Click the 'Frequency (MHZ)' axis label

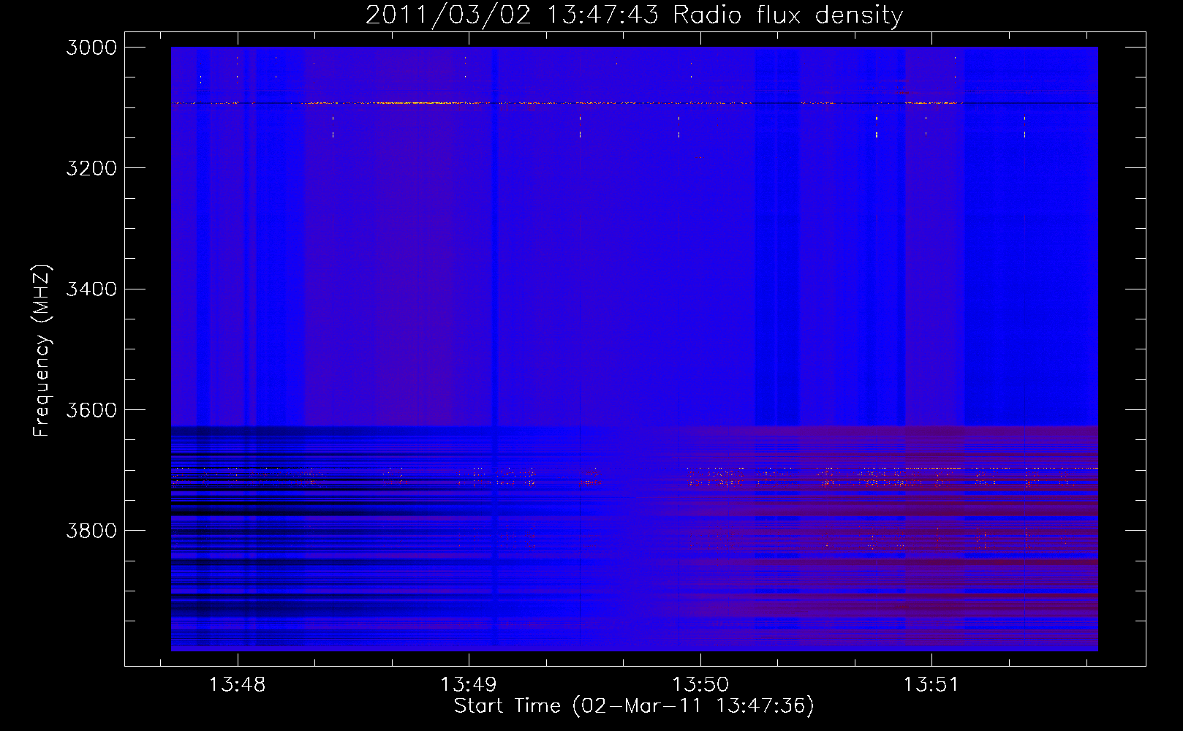pyautogui.click(x=42, y=351)
